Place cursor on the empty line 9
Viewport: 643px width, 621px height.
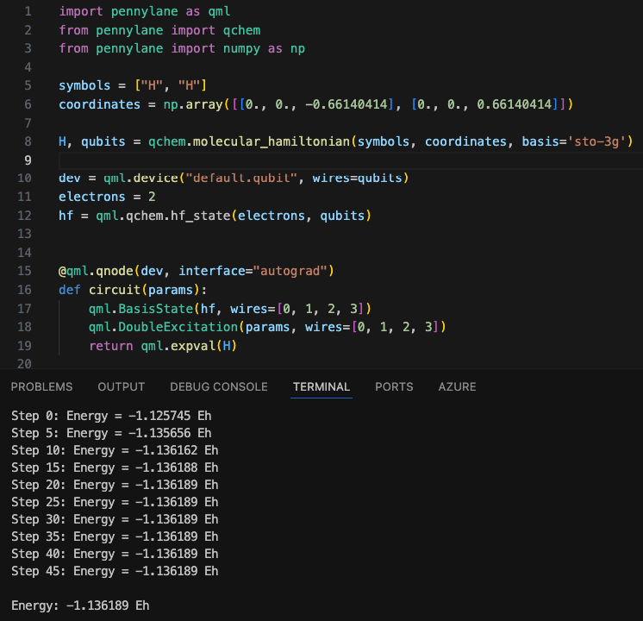tap(351, 160)
